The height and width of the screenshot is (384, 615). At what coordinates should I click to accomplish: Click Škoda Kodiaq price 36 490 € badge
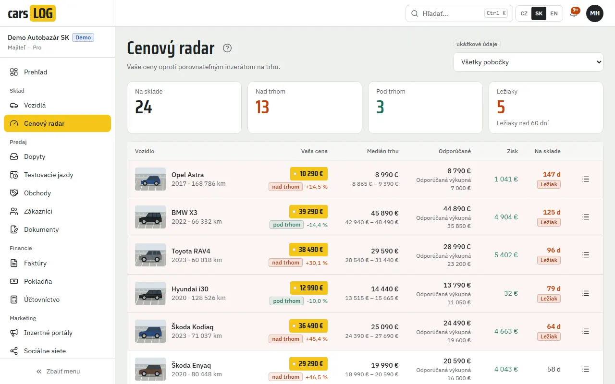[308, 326]
